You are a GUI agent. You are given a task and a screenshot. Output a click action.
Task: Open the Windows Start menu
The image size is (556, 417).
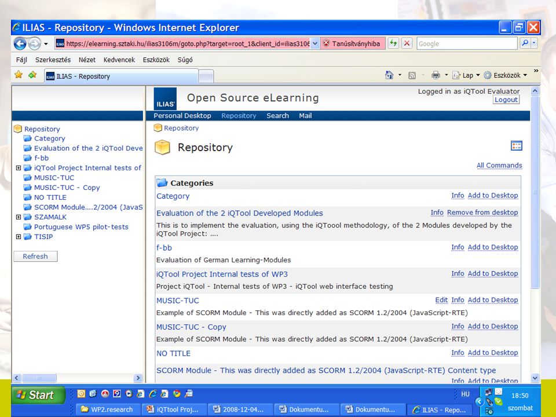(38, 394)
